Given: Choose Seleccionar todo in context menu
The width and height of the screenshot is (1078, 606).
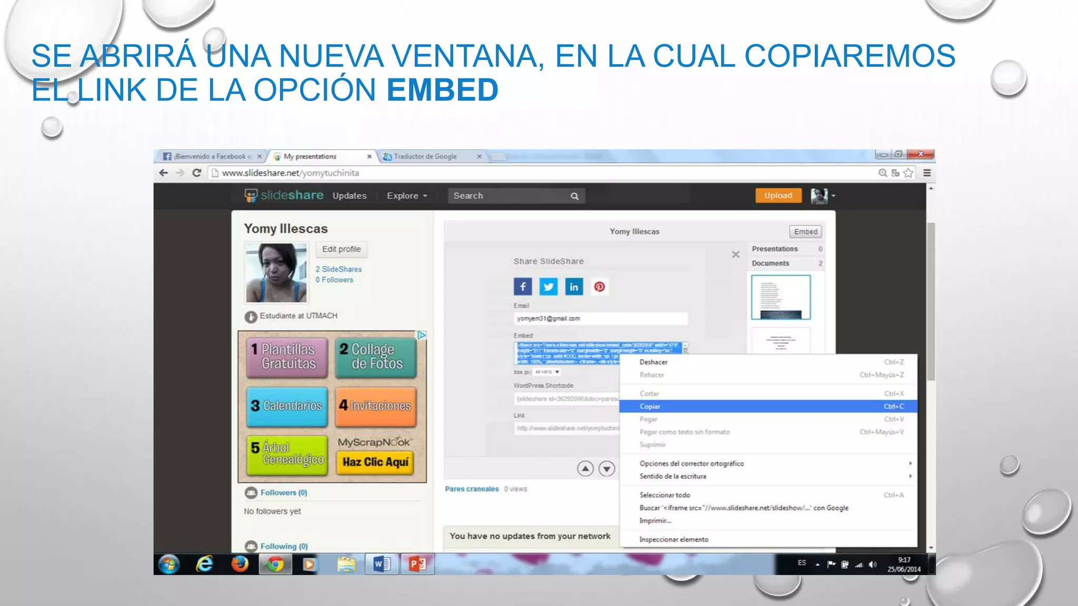Looking at the screenshot, I should click(x=768, y=495).
